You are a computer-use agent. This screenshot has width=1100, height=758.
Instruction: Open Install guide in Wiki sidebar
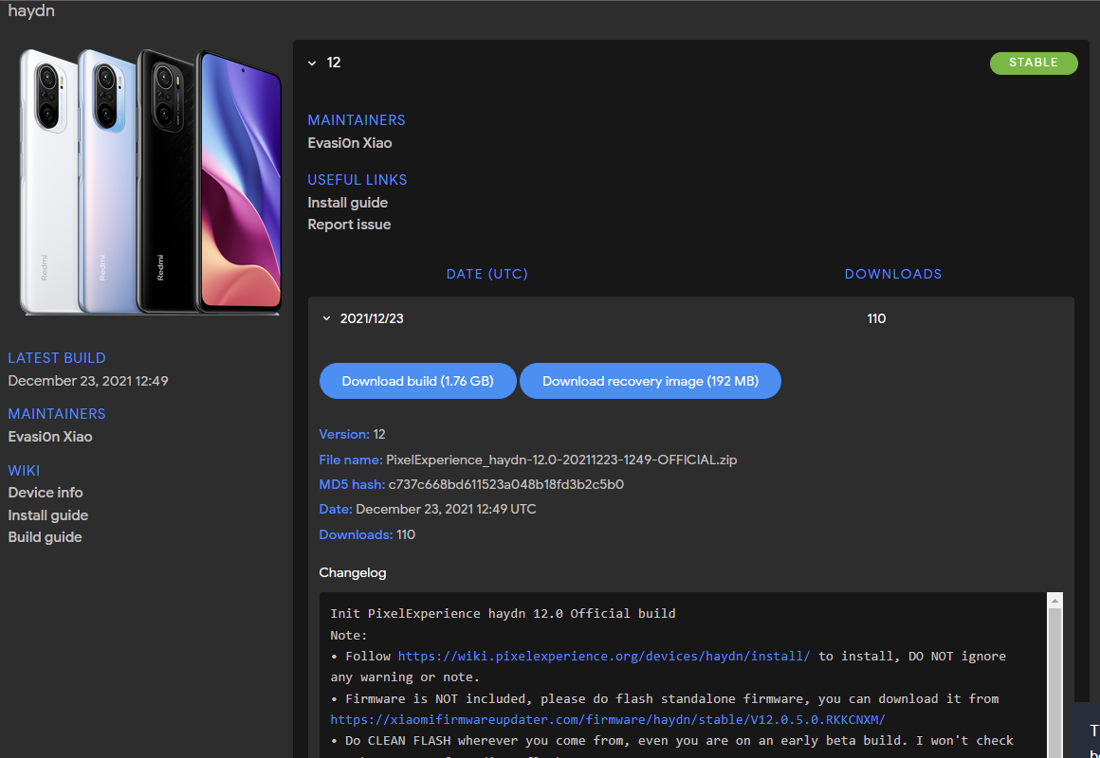click(x=47, y=514)
